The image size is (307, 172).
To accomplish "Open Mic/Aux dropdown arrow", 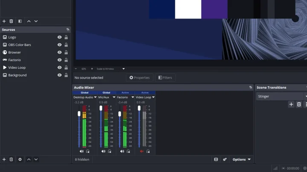I will (114, 97).
